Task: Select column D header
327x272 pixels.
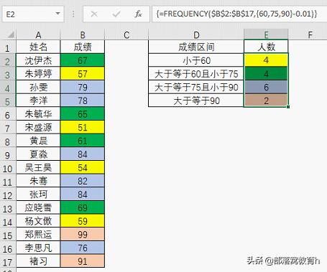Action: [x=196, y=35]
